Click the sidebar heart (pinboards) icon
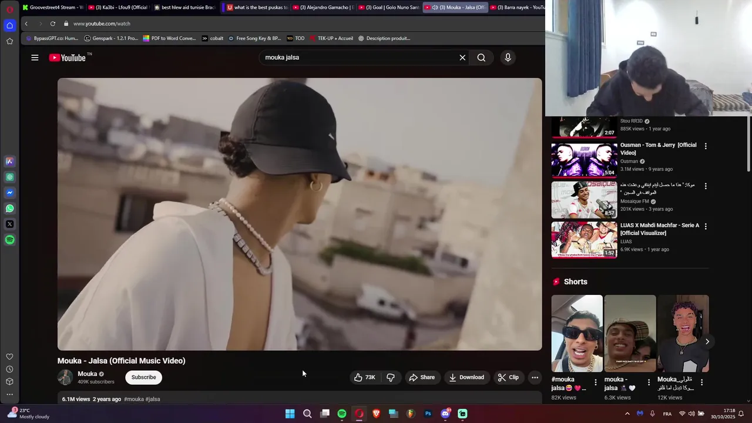 [x=9, y=357]
